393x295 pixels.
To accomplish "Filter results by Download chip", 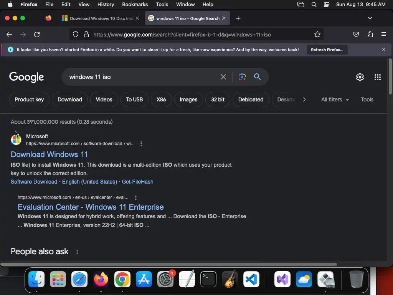I will [70, 99].
